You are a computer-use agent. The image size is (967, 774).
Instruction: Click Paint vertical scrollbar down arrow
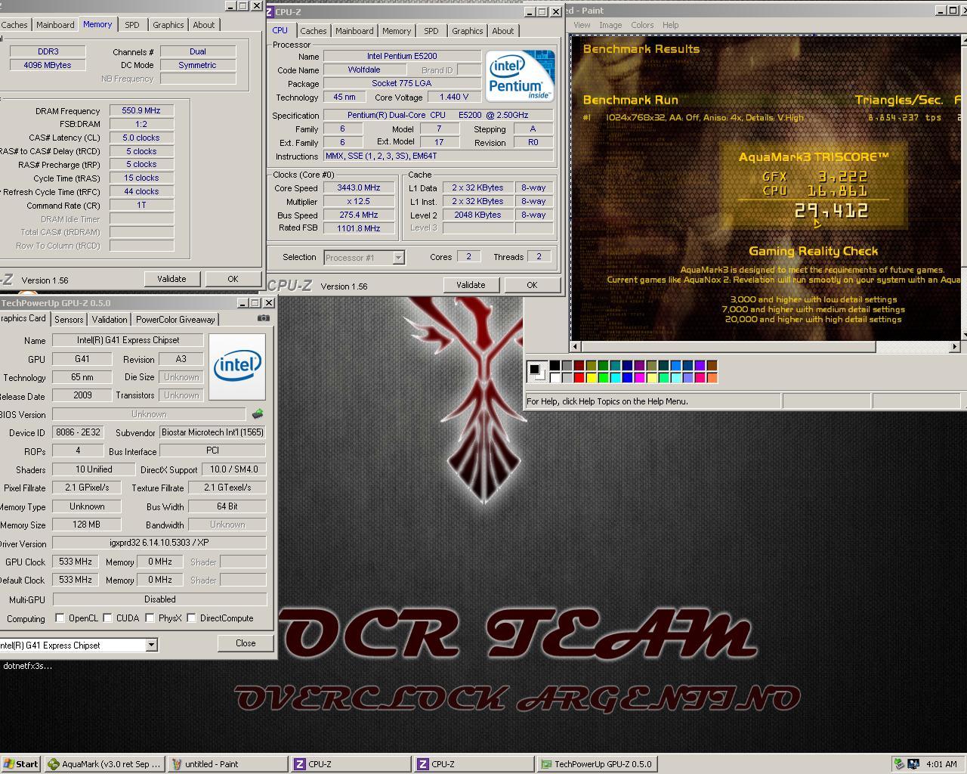[x=965, y=334]
